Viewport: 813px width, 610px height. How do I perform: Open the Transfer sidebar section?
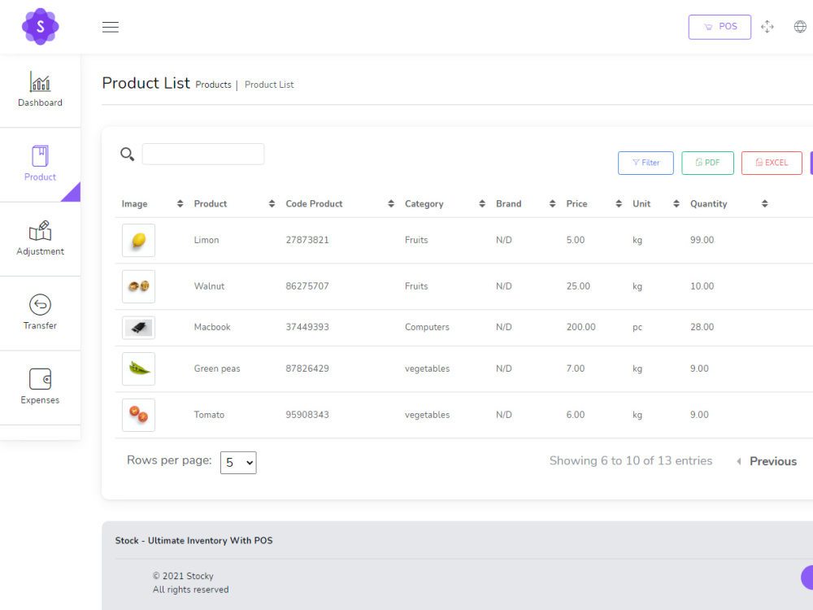pos(40,313)
